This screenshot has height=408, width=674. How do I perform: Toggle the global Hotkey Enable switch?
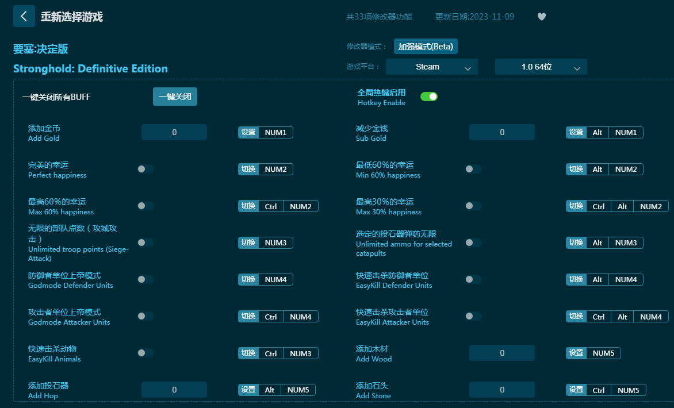tap(428, 97)
